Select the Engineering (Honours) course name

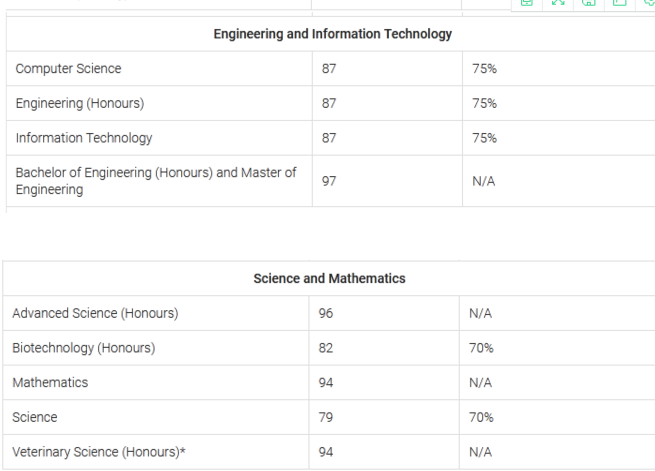[80, 104]
